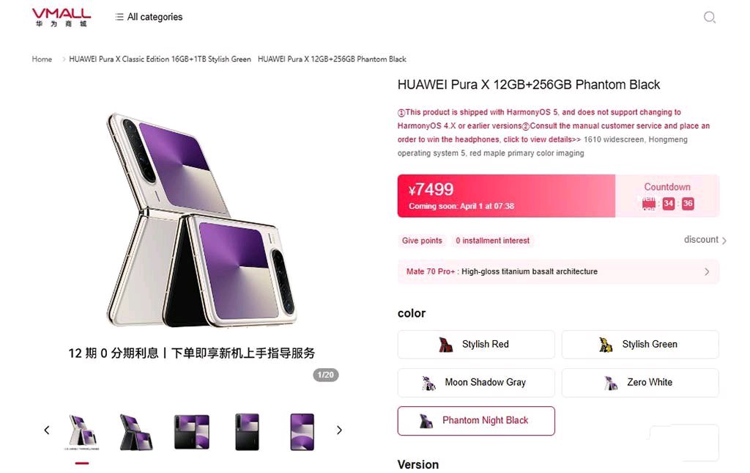Advance thumbnails with the right arrow
The image size is (750, 473).
coord(339,430)
